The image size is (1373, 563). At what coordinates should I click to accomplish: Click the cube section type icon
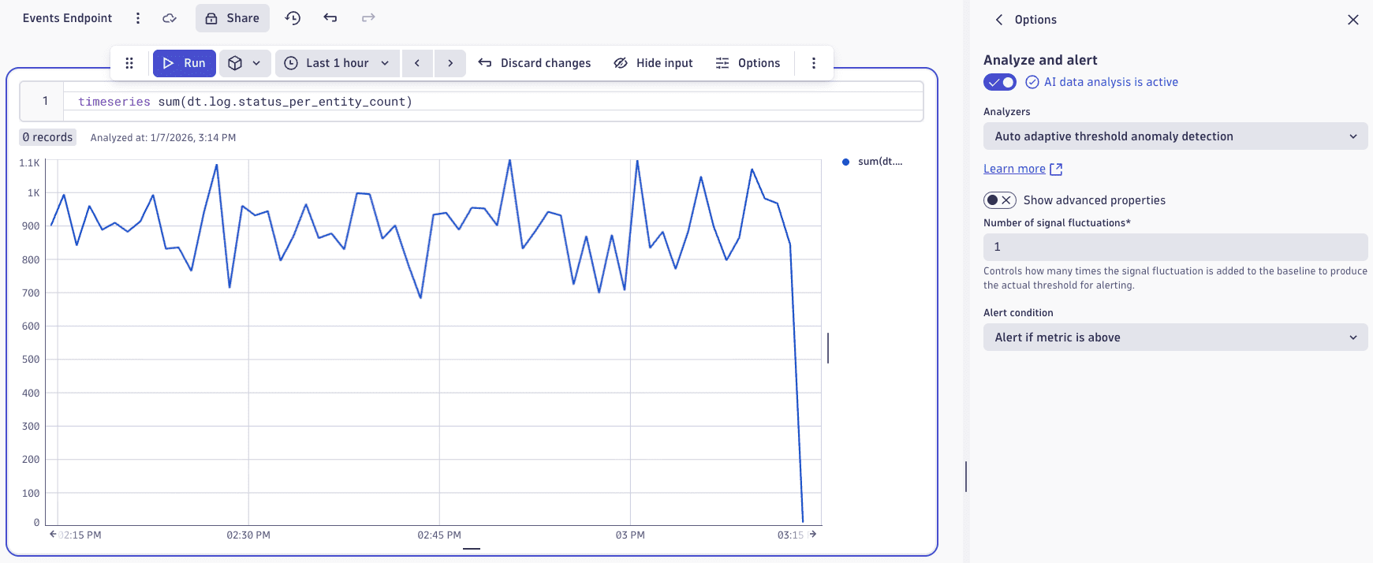[x=235, y=63]
